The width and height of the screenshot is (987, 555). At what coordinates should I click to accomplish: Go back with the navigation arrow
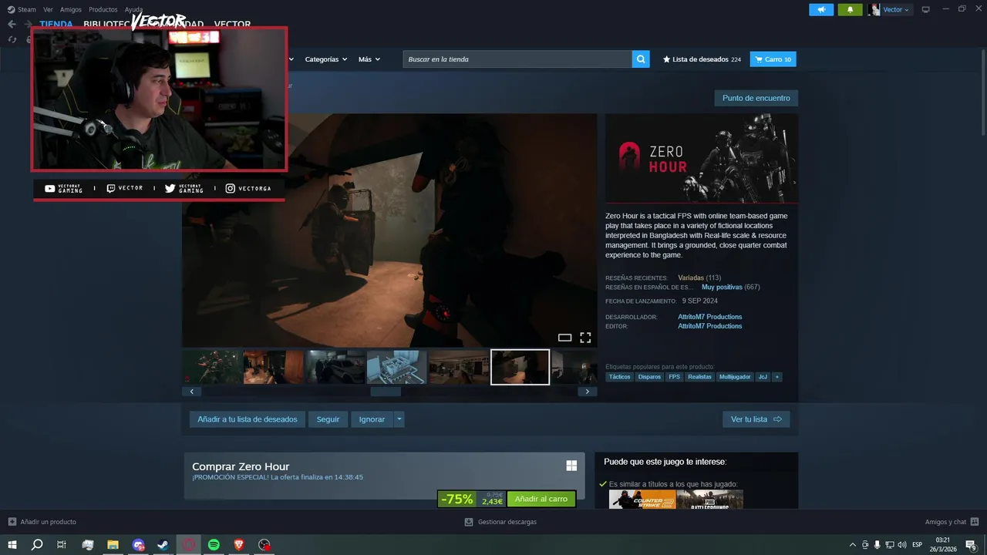point(12,24)
